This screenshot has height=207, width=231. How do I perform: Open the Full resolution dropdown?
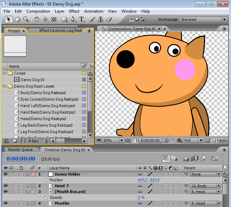point(193,140)
